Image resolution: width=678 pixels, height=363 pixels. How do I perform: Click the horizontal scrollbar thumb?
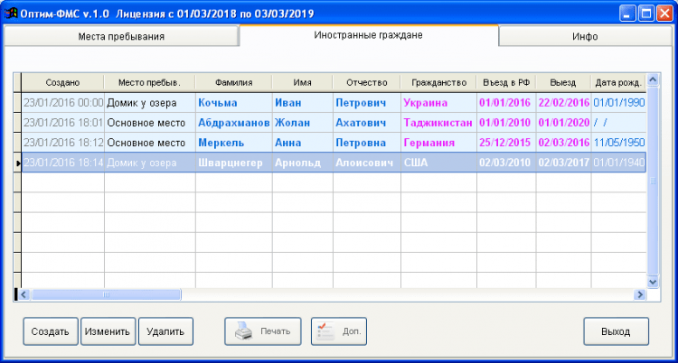click(105, 294)
